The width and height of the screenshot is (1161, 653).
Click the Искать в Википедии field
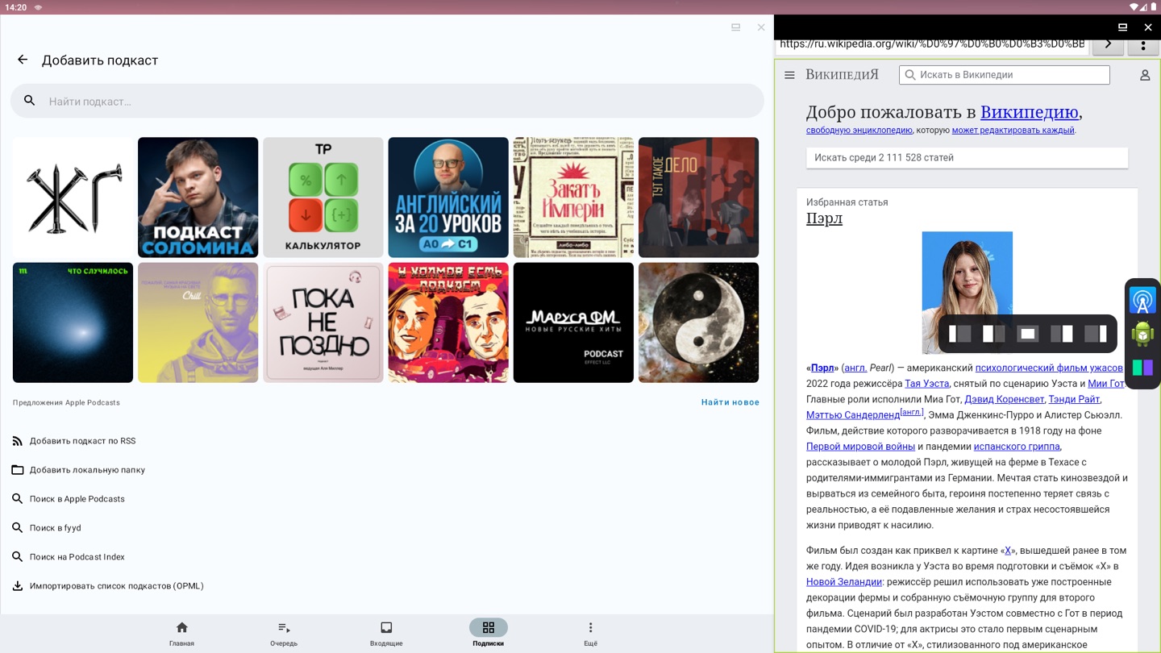click(1005, 75)
